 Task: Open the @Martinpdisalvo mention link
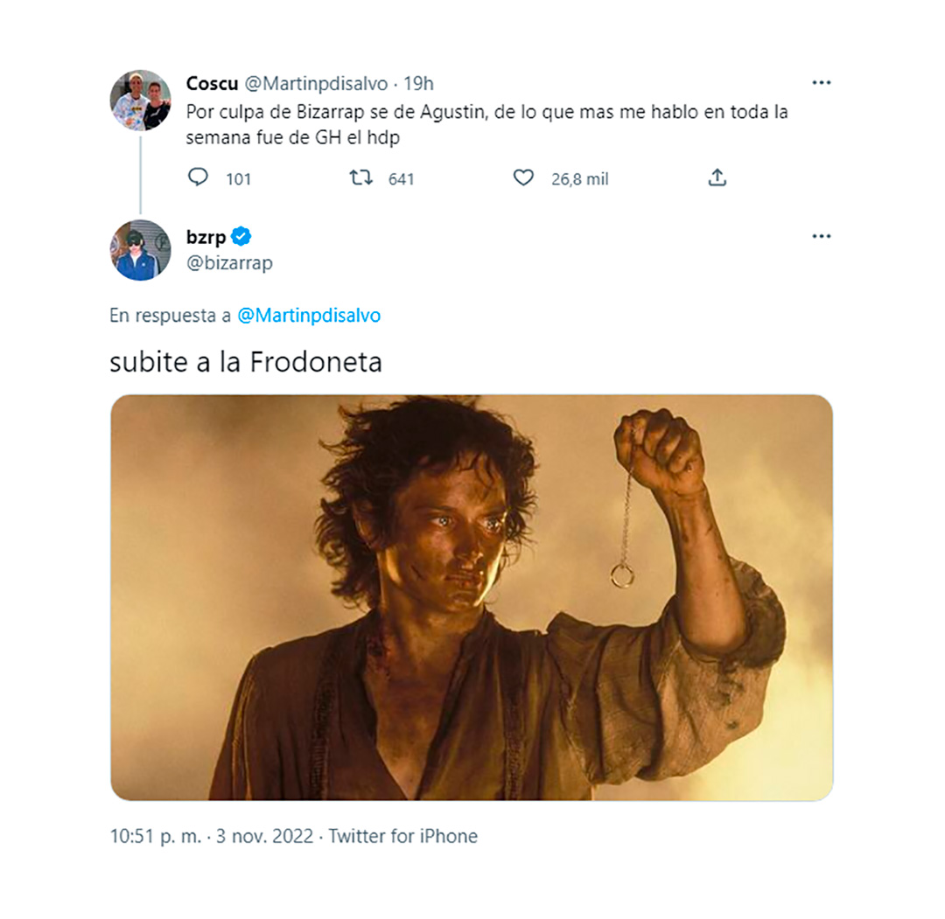click(x=311, y=315)
